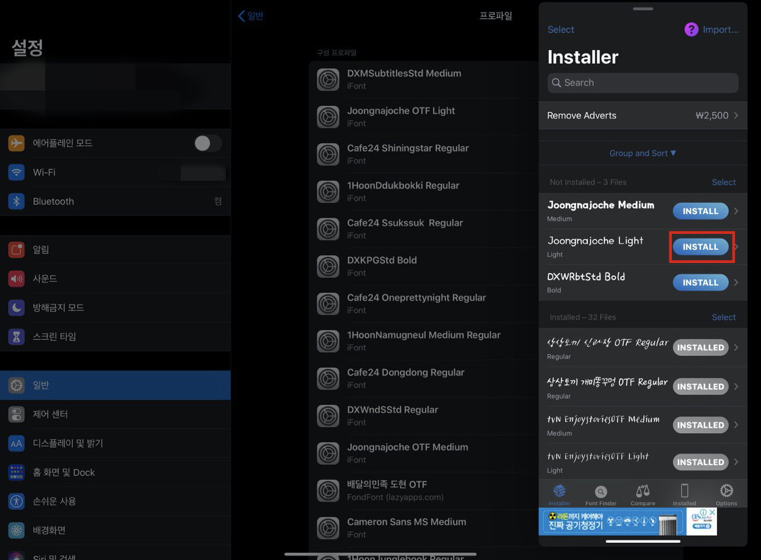
Task: Expand Joongnajoche Medium details chevron
Action: tap(737, 211)
